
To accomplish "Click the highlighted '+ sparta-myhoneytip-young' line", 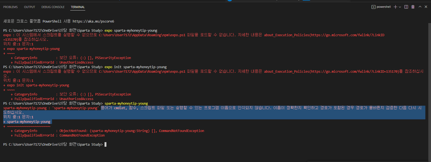I will (x=27, y=122).
